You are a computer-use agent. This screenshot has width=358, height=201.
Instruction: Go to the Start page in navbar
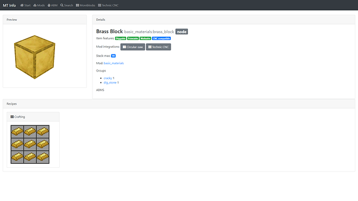25,5
